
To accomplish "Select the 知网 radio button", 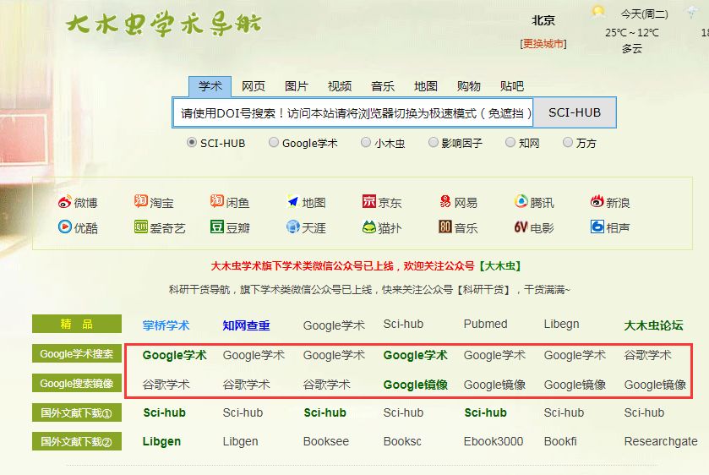I will click(x=510, y=143).
